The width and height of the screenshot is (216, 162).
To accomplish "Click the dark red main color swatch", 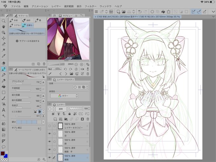I will click(x=3, y=153).
